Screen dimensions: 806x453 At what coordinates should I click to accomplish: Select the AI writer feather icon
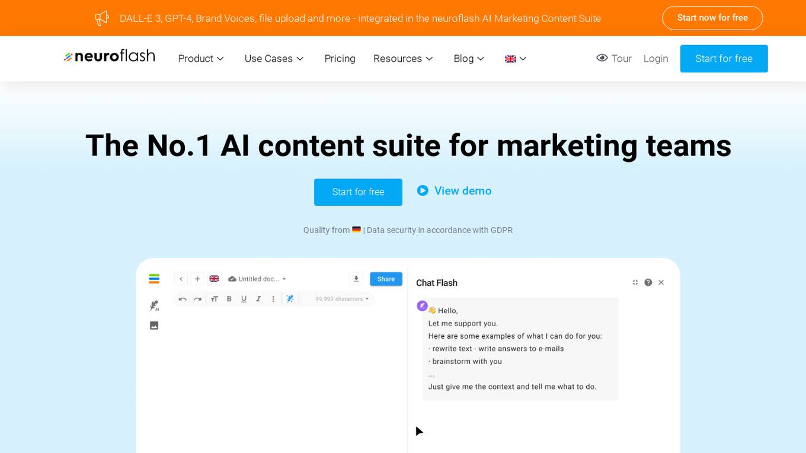click(154, 305)
